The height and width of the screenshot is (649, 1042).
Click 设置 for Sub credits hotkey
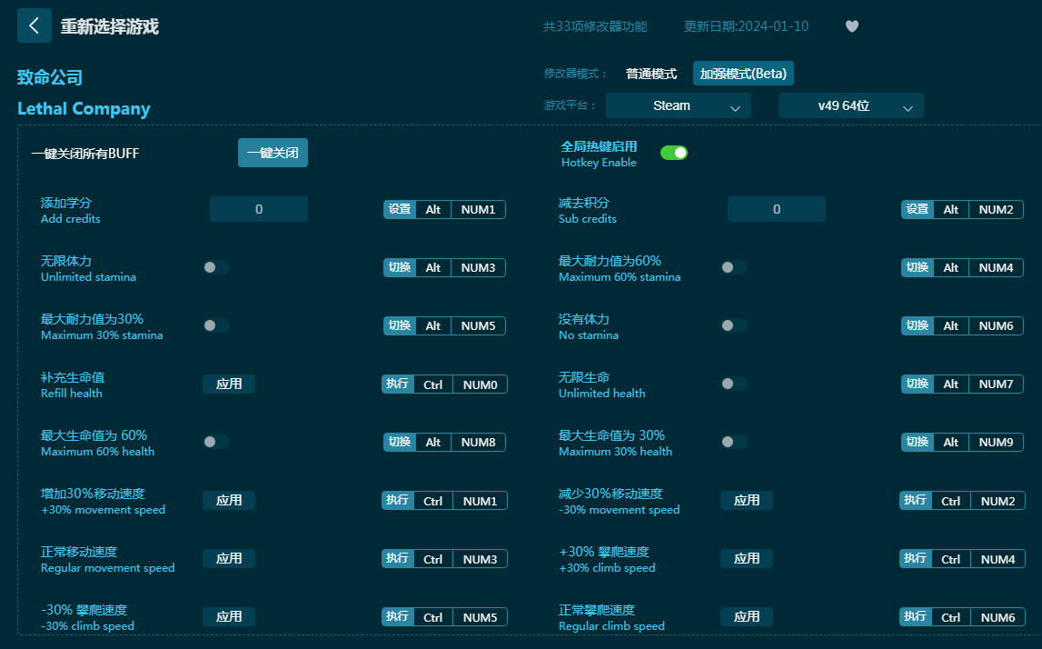point(917,209)
